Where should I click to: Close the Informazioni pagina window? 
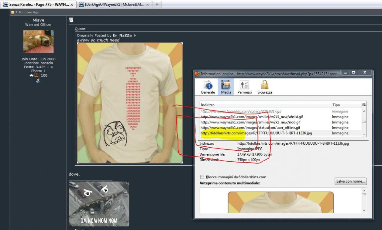tap(365, 73)
